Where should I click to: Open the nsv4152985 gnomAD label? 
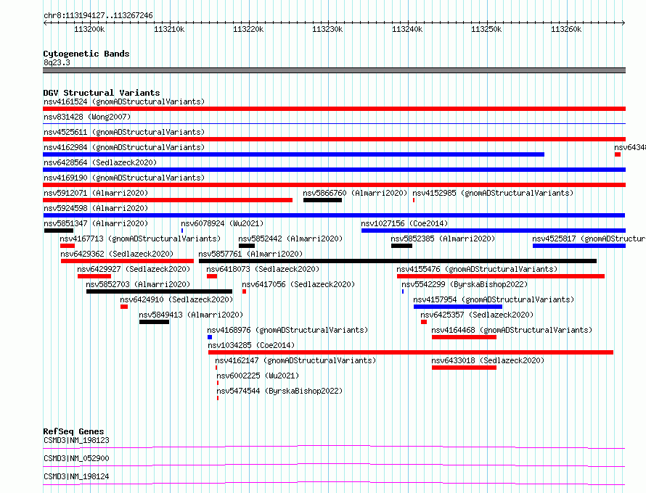(x=493, y=193)
